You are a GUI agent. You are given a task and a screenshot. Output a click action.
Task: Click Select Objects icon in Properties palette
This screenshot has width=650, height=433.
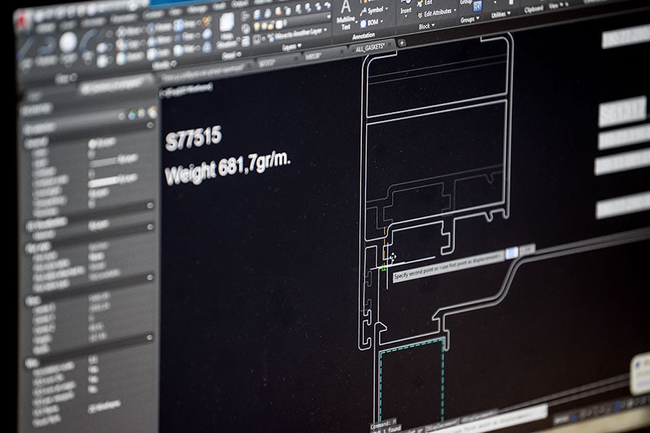click(142, 113)
